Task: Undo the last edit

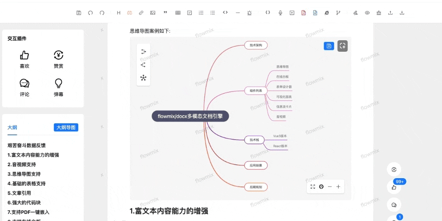Action: 91,13
